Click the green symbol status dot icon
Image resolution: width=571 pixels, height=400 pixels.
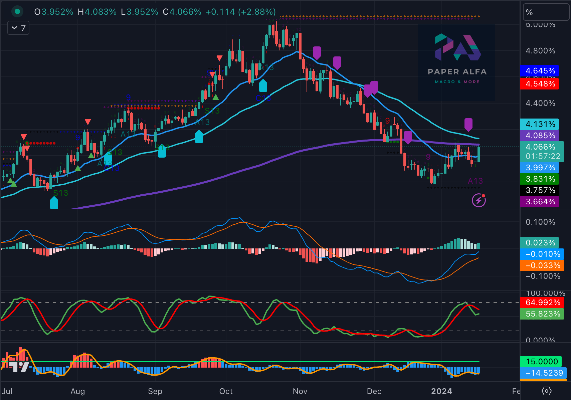pyautogui.click(x=17, y=12)
